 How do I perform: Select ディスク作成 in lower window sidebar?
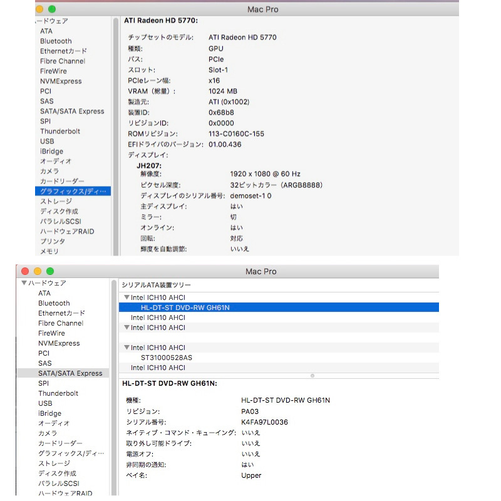pyautogui.click(x=57, y=473)
